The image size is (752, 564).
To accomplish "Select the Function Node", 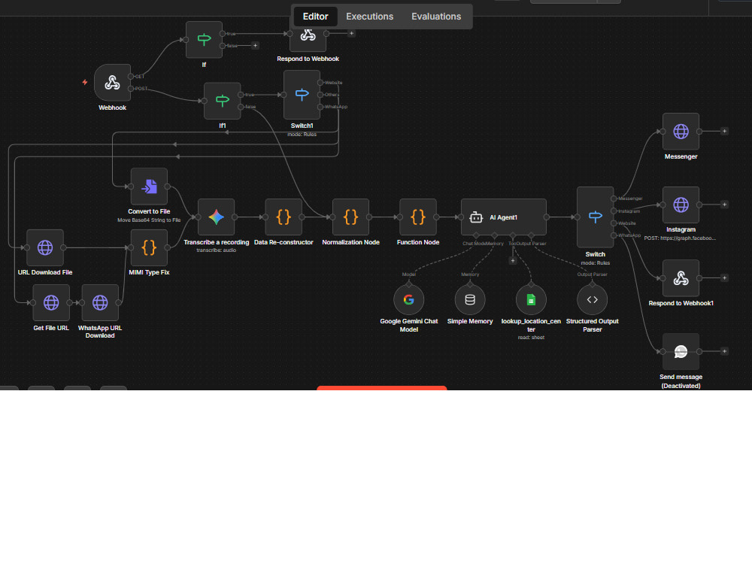I will tap(417, 217).
